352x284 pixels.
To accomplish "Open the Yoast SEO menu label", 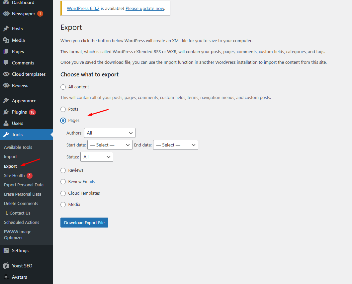I will [x=22, y=266].
